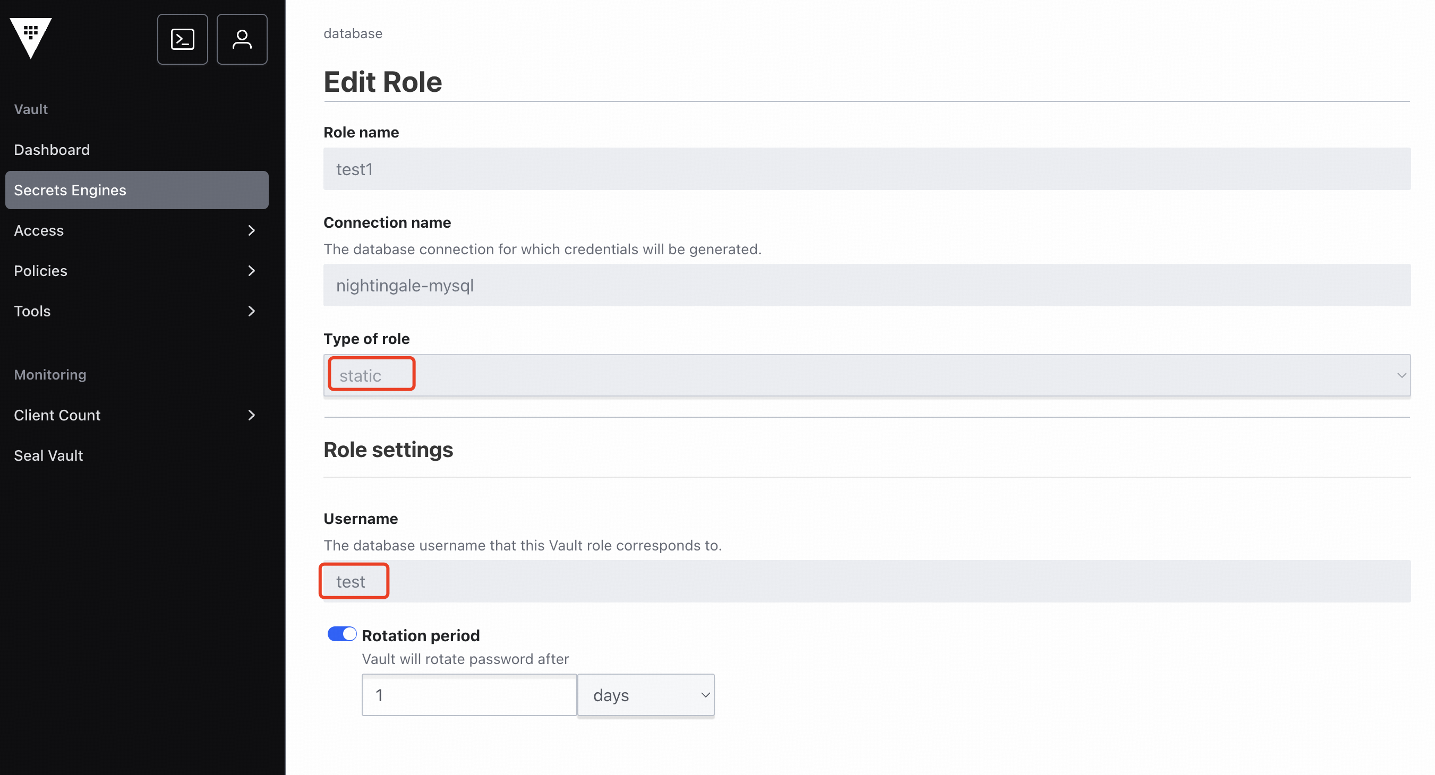The image size is (1435, 775).
Task: Open the days unit dropdown
Action: tap(646, 695)
